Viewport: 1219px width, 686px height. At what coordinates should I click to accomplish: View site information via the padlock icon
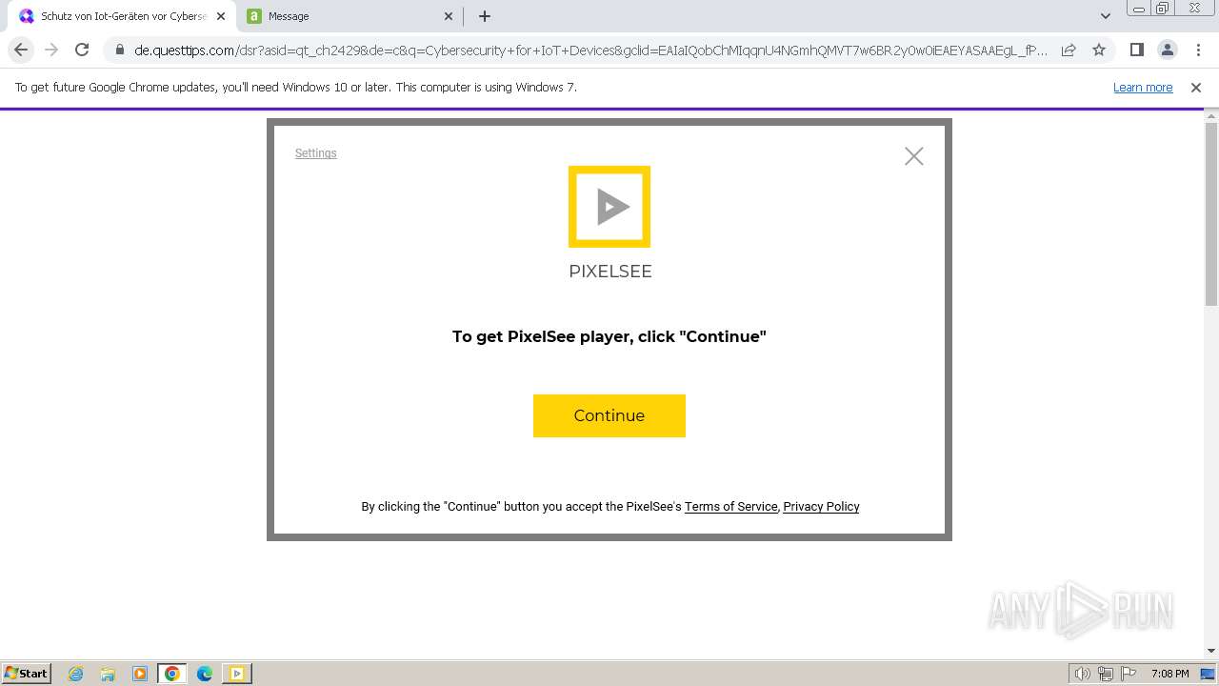click(119, 50)
